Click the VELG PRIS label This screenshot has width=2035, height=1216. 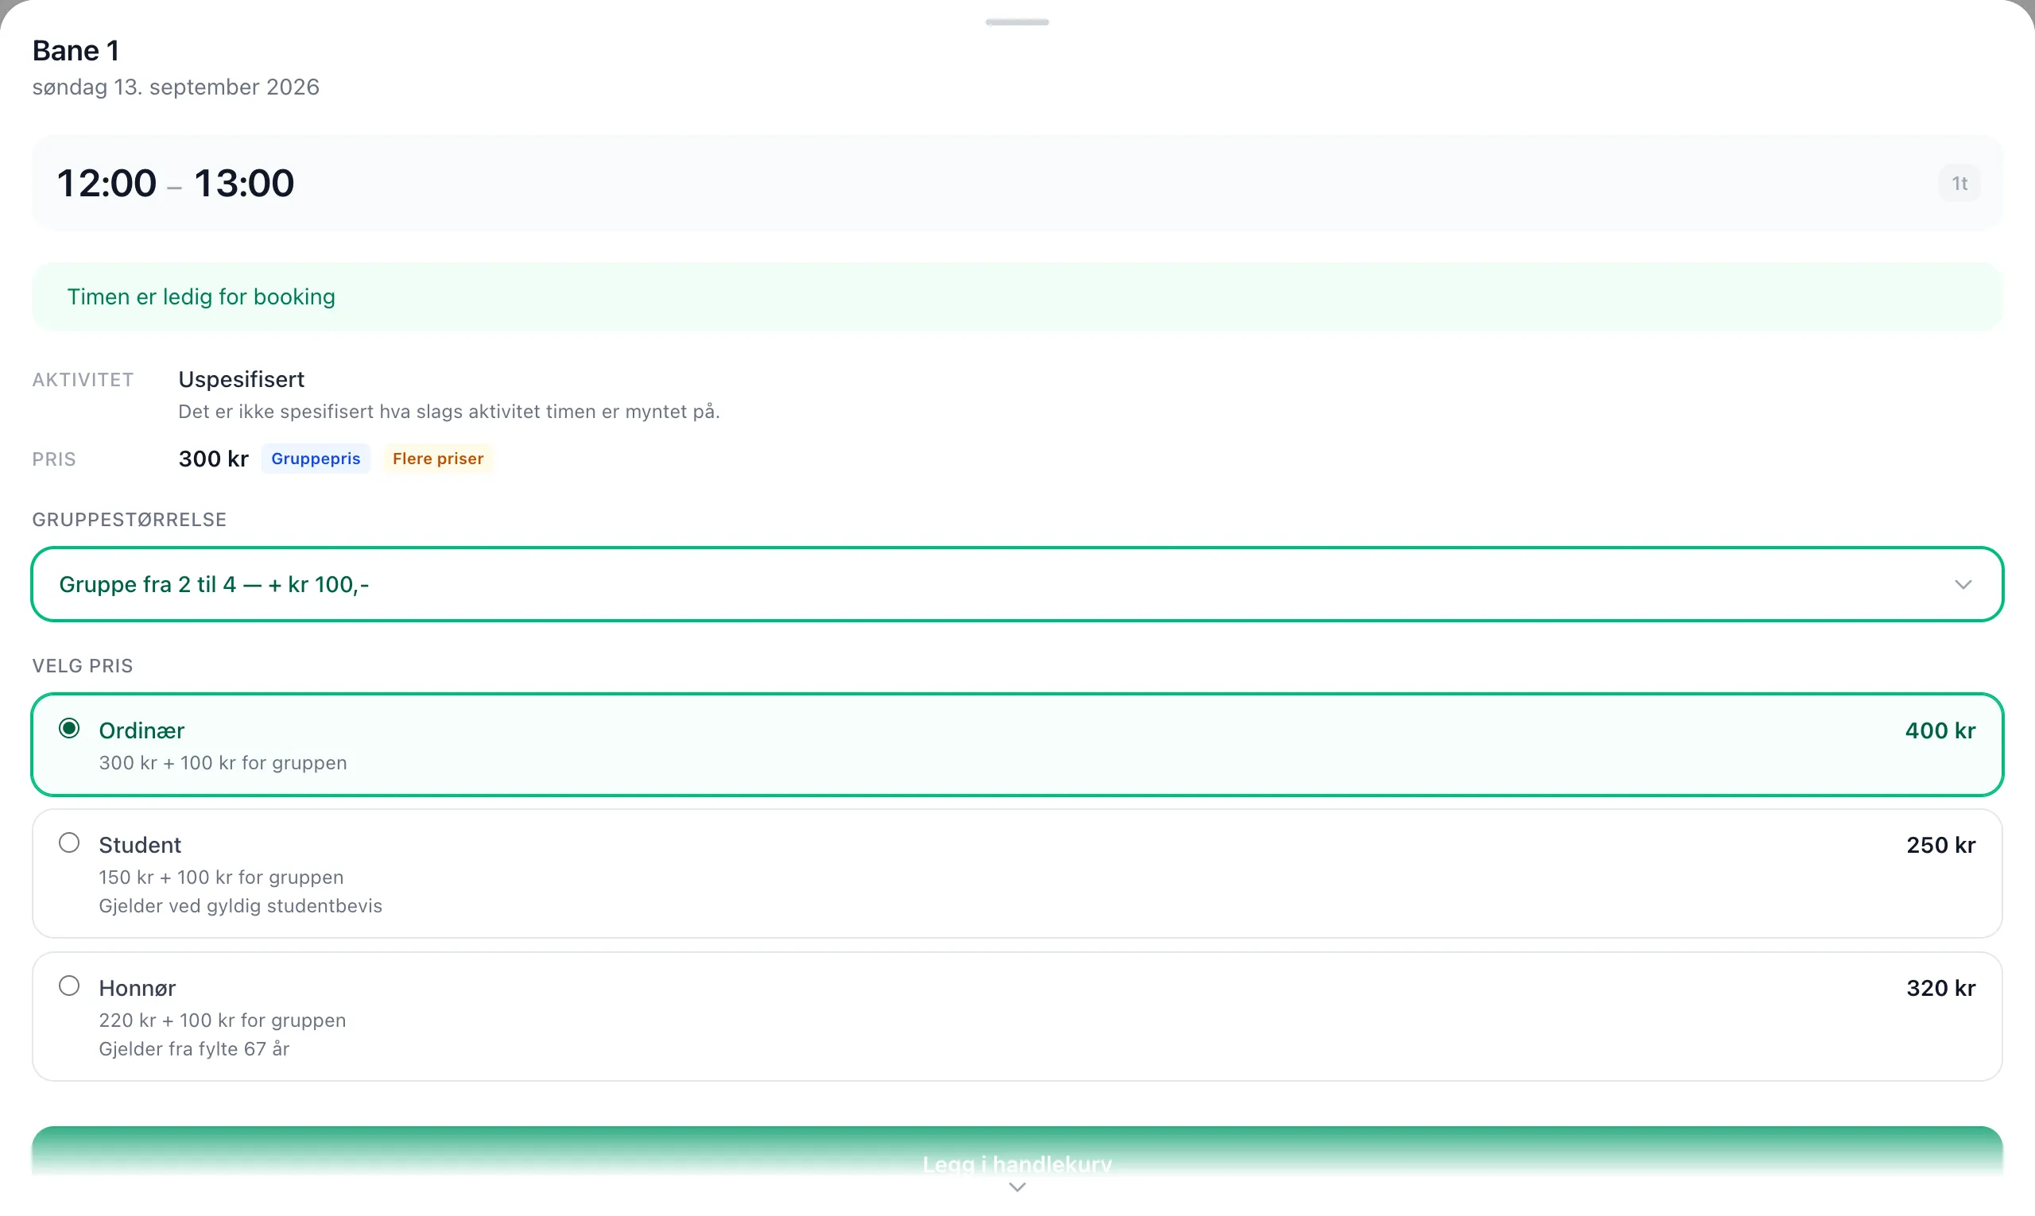coord(82,666)
